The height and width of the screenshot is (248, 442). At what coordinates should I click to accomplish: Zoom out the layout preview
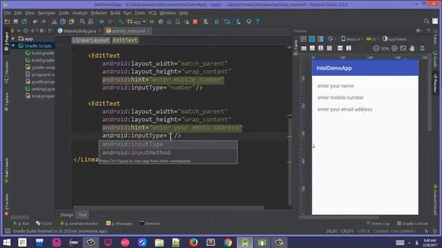(376, 48)
